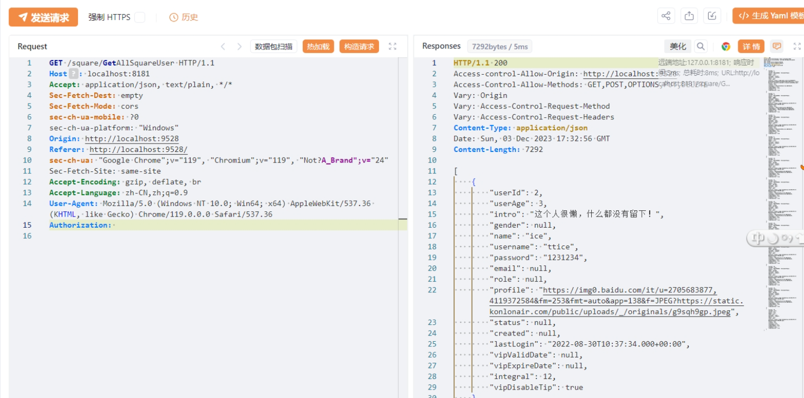The image size is (804, 398).
Task: Click the response minimap on the right
Action: click(782, 193)
